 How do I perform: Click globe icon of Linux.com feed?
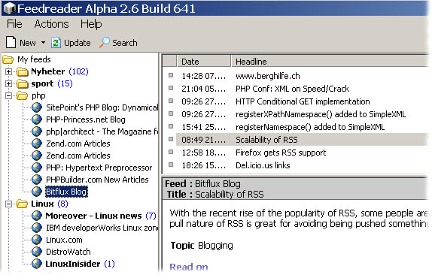[37, 240]
